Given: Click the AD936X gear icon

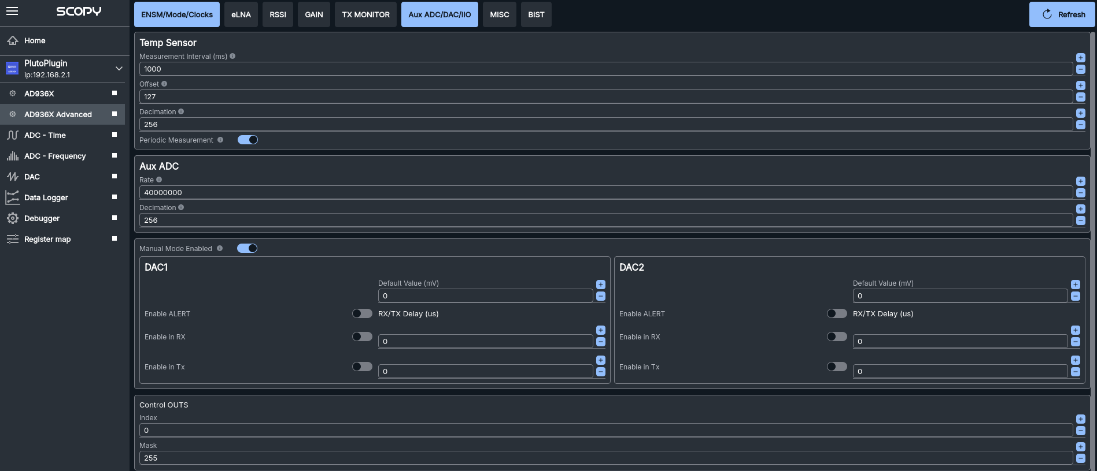Looking at the screenshot, I should (13, 94).
